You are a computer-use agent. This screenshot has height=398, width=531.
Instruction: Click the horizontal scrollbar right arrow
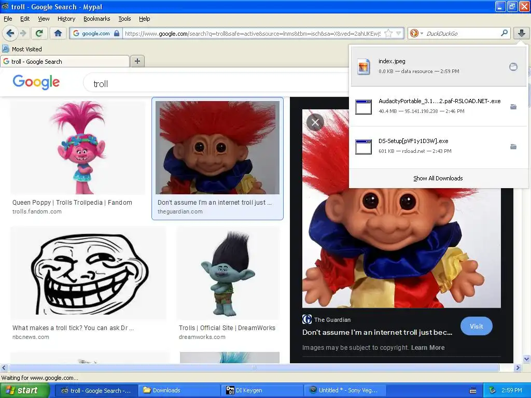point(518,367)
